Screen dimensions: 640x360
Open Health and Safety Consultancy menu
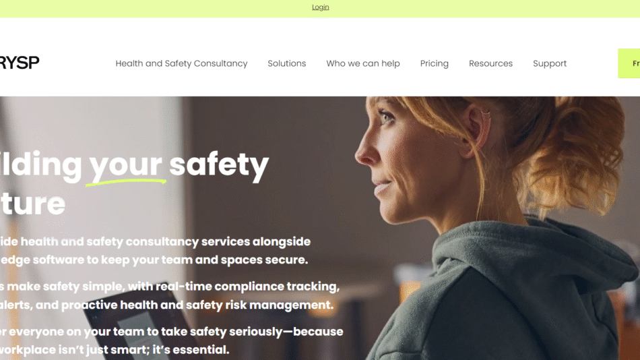181,63
